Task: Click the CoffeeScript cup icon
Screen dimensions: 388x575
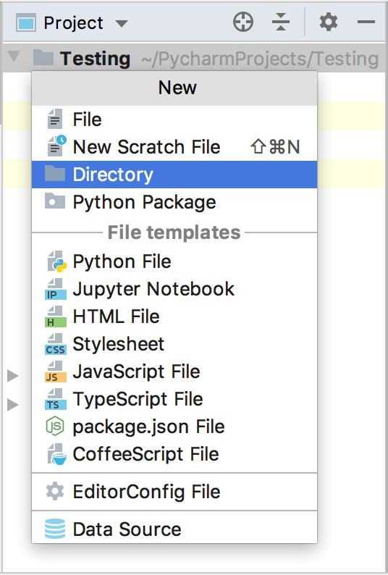Action: [x=57, y=454]
